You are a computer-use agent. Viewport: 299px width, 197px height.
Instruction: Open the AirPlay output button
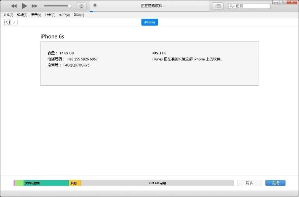[82, 6]
